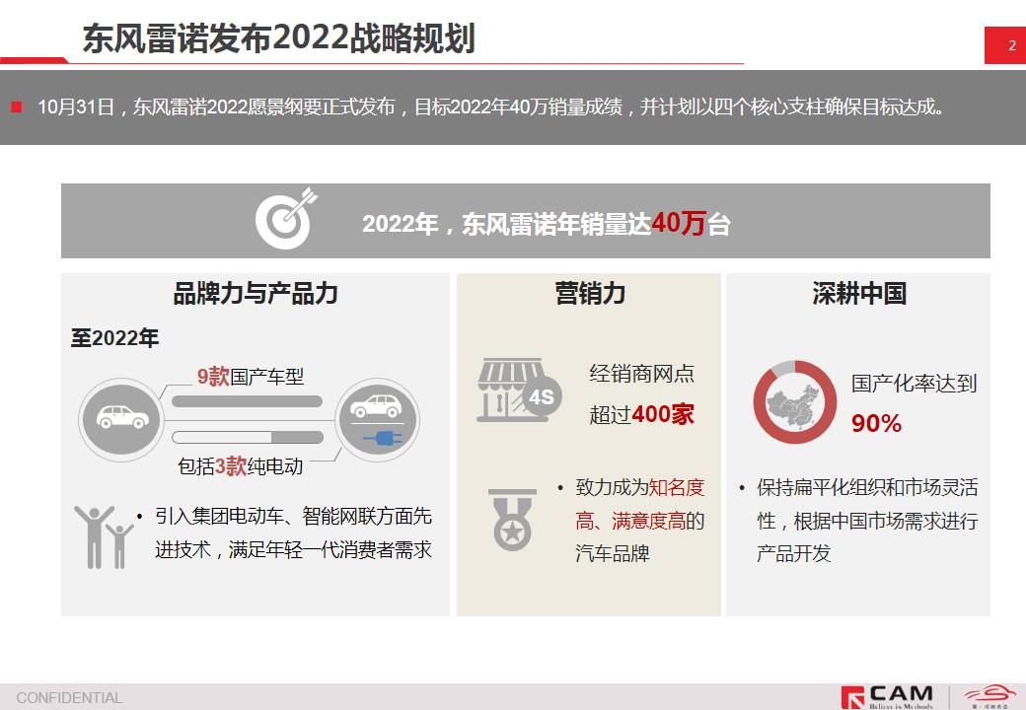Click the summary sentence starting with 10月31日
Screen dimensions: 1026x710
pos(491,106)
